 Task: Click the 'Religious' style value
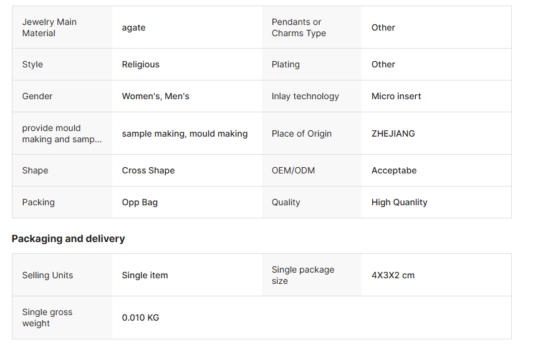tap(140, 64)
